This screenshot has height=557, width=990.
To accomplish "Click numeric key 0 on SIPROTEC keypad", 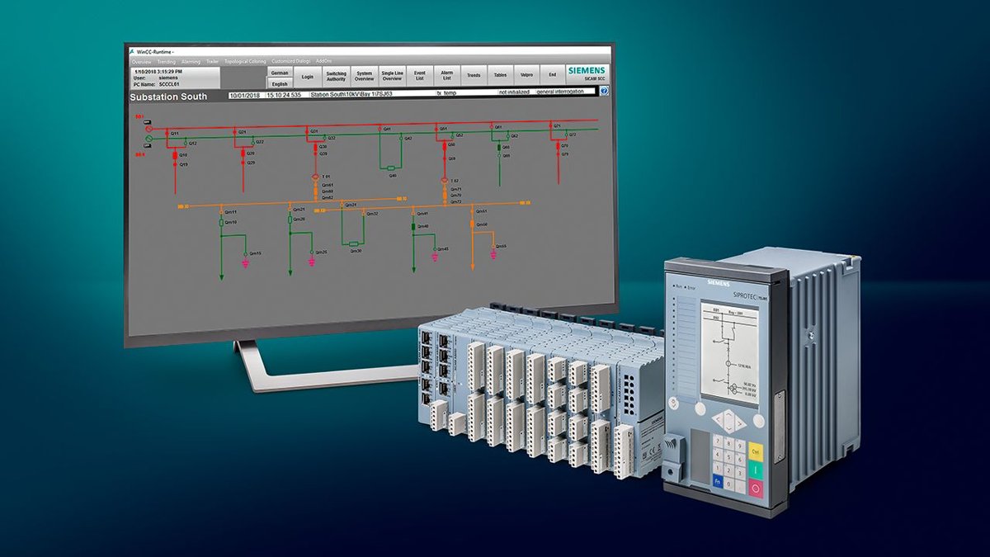I will click(x=728, y=484).
